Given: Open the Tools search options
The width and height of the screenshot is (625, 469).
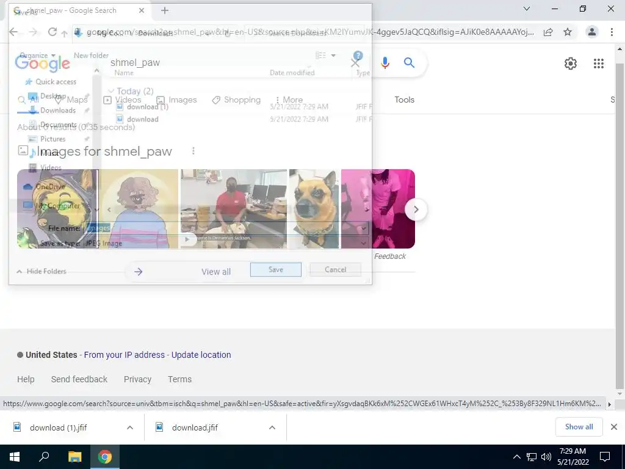Looking at the screenshot, I should (404, 100).
